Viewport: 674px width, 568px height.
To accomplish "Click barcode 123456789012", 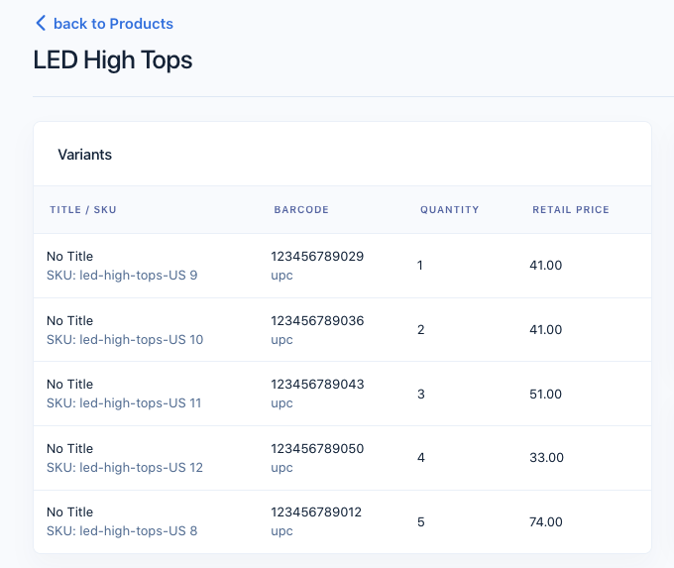I will point(316,512).
